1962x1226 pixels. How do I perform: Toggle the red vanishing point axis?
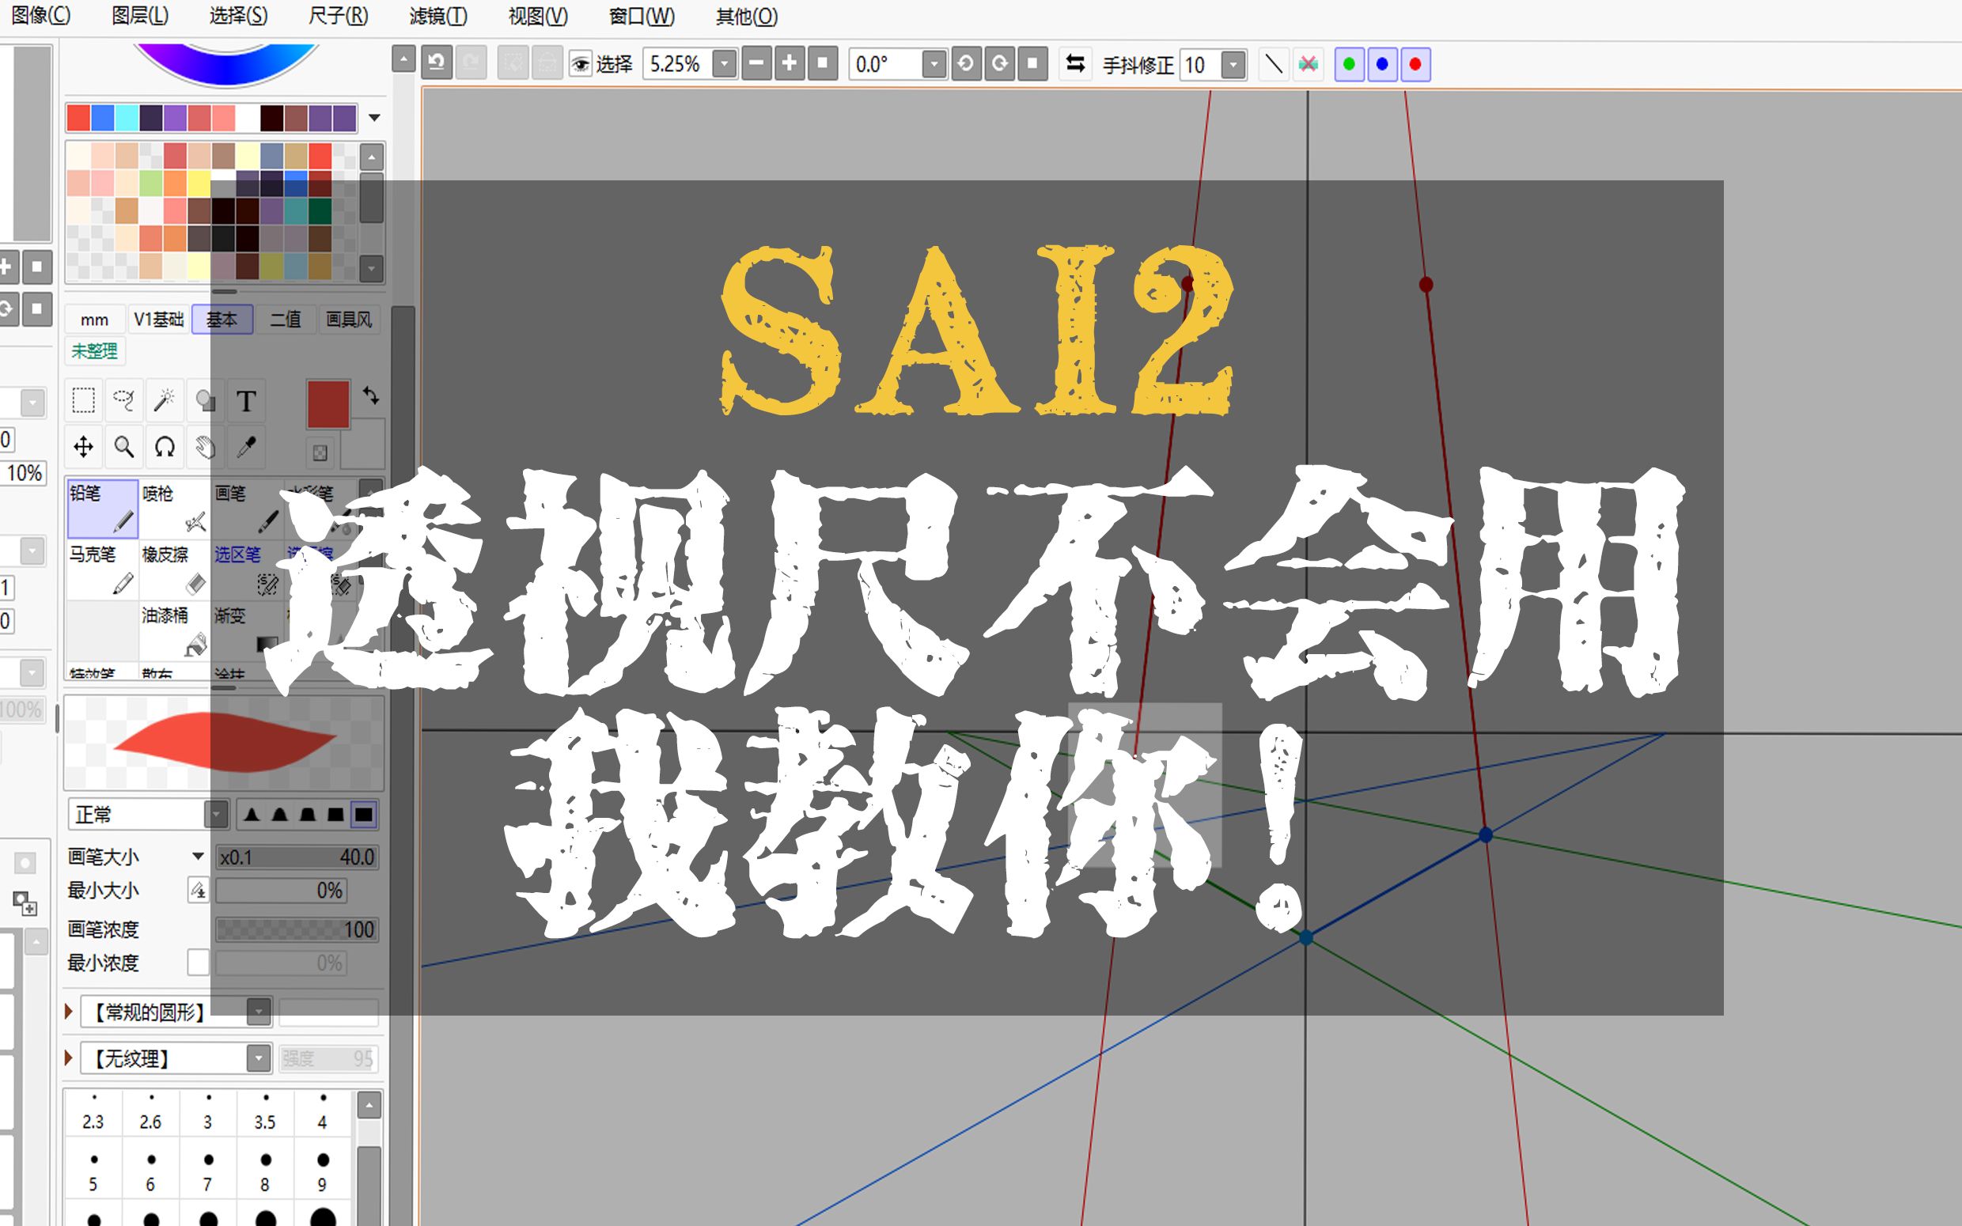point(1415,64)
